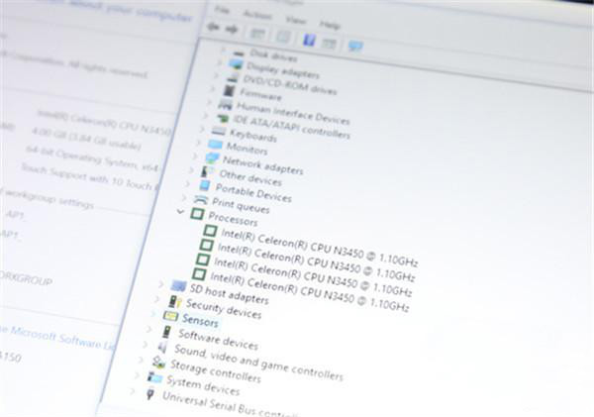Image resolution: width=594 pixels, height=417 pixels.
Task: Select the Network adapters icon
Action: pyautogui.click(x=212, y=157)
